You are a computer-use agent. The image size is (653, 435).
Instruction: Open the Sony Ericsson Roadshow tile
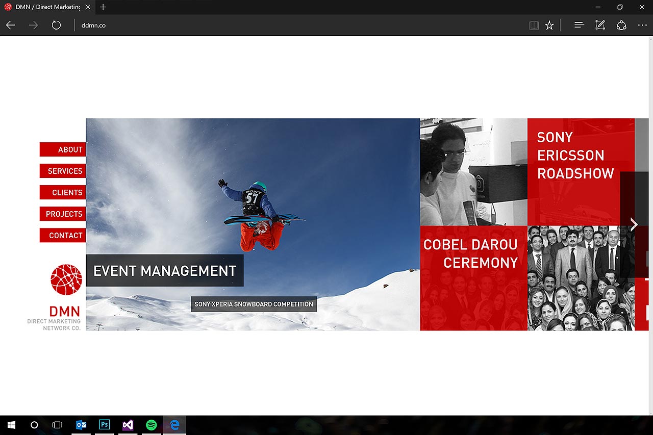click(x=581, y=172)
